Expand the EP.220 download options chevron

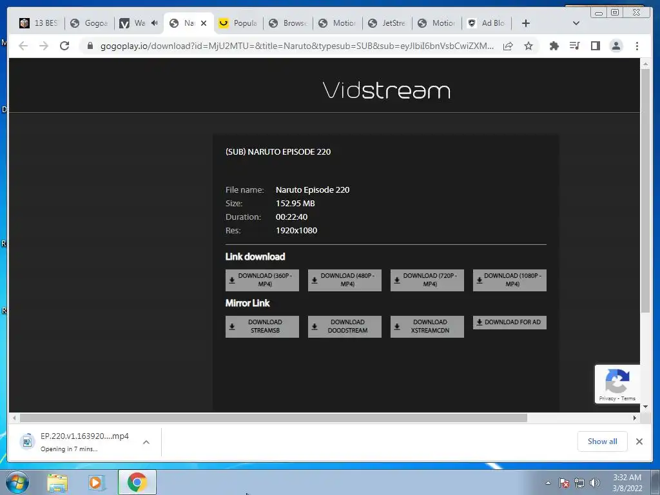pyautogui.click(x=146, y=442)
